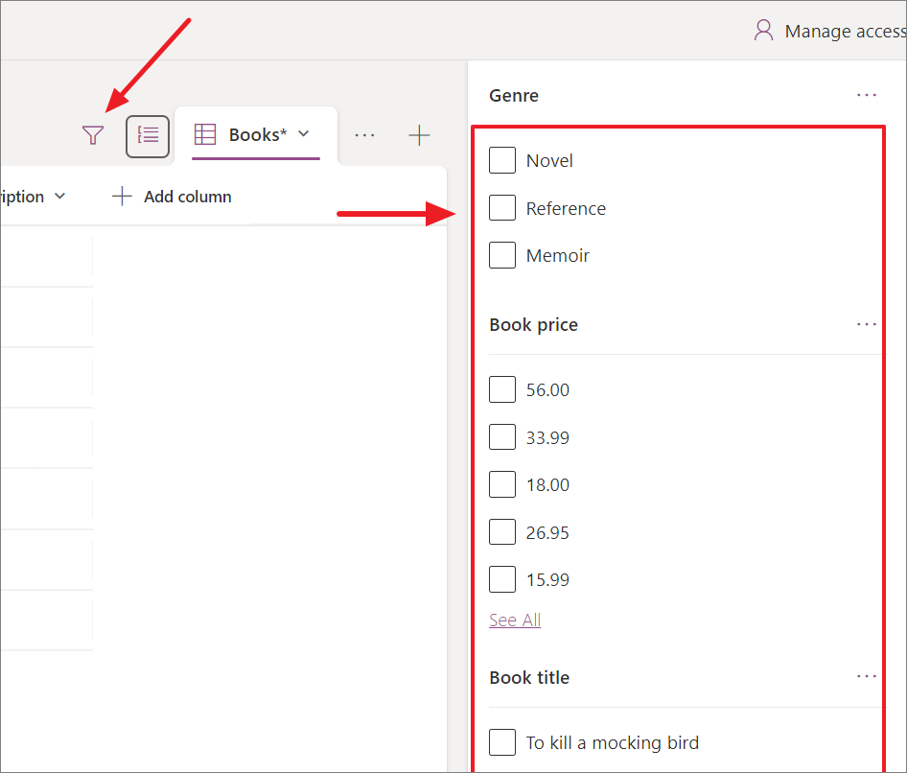Open Manage access
This screenshot has width=907, height=773.
tap(829, 31)
